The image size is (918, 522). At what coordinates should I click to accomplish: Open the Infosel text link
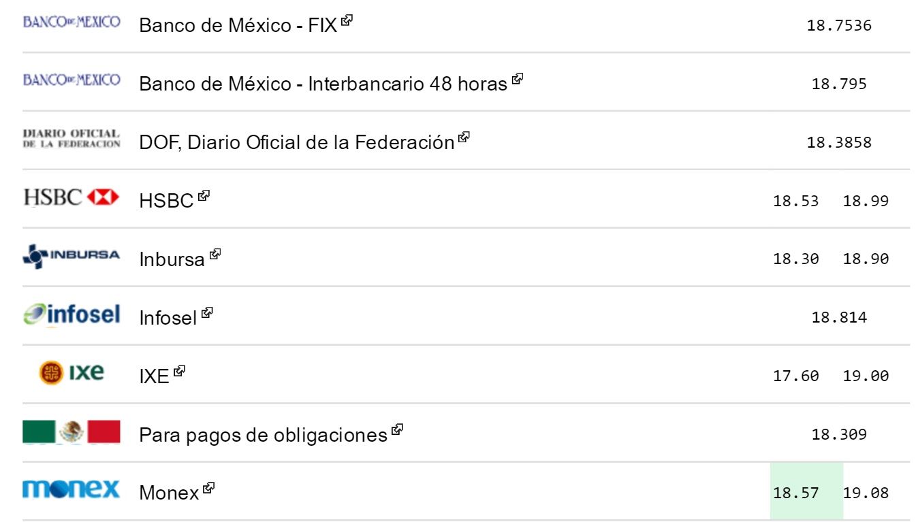[x=168, y=318]
